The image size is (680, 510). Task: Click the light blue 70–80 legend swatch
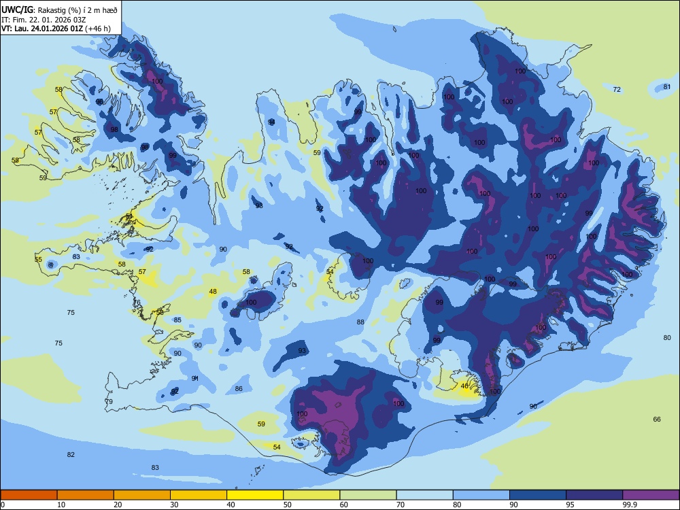425,495
